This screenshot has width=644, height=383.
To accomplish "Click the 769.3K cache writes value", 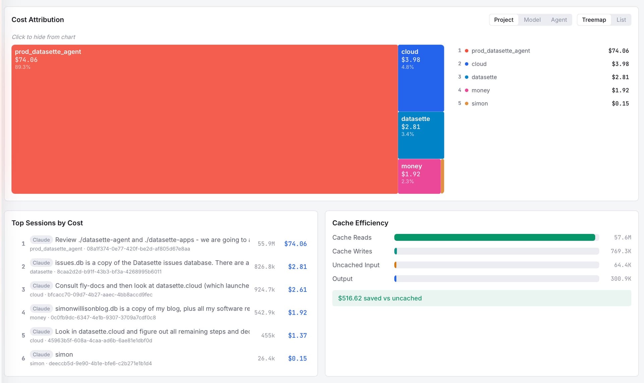I will [x=621, y=251].
